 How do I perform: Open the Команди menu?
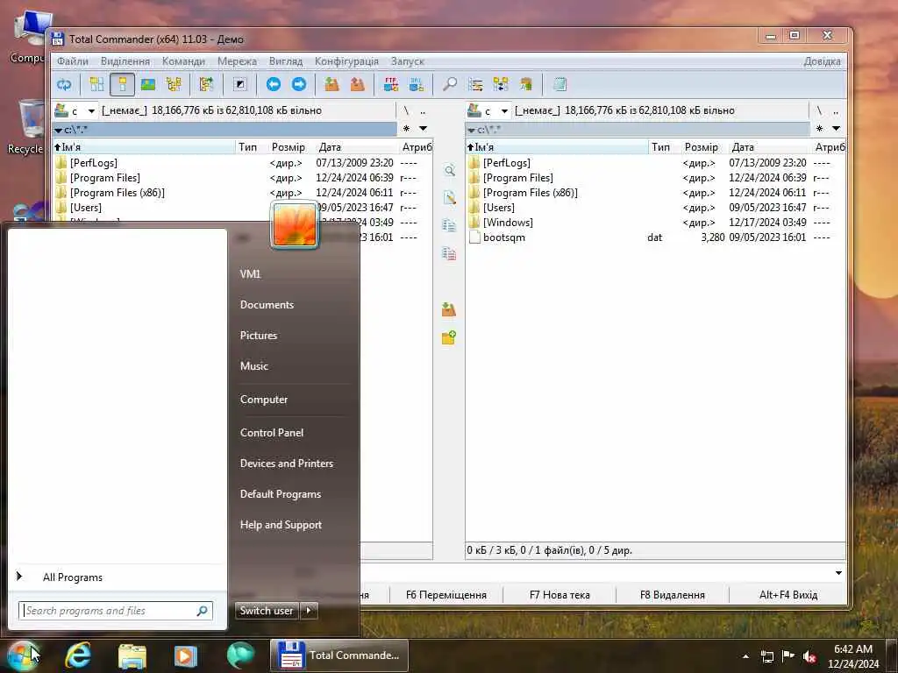click(183, 61)
